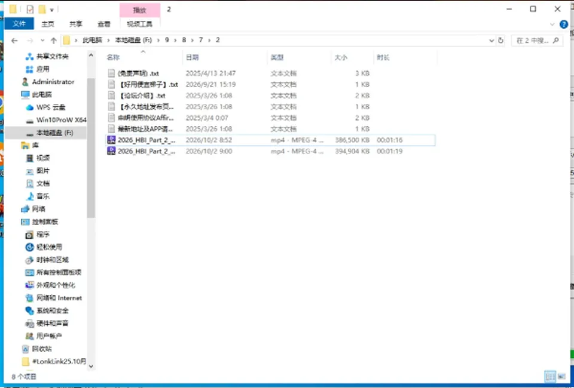Select 网络 in the navigation pane
The height and width of the screenshot is (388, 574).
click(38, 209)
